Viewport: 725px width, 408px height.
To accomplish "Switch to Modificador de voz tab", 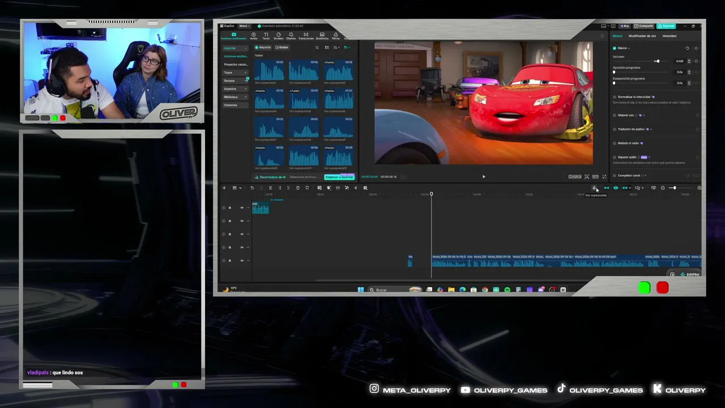I will [642, 36].
